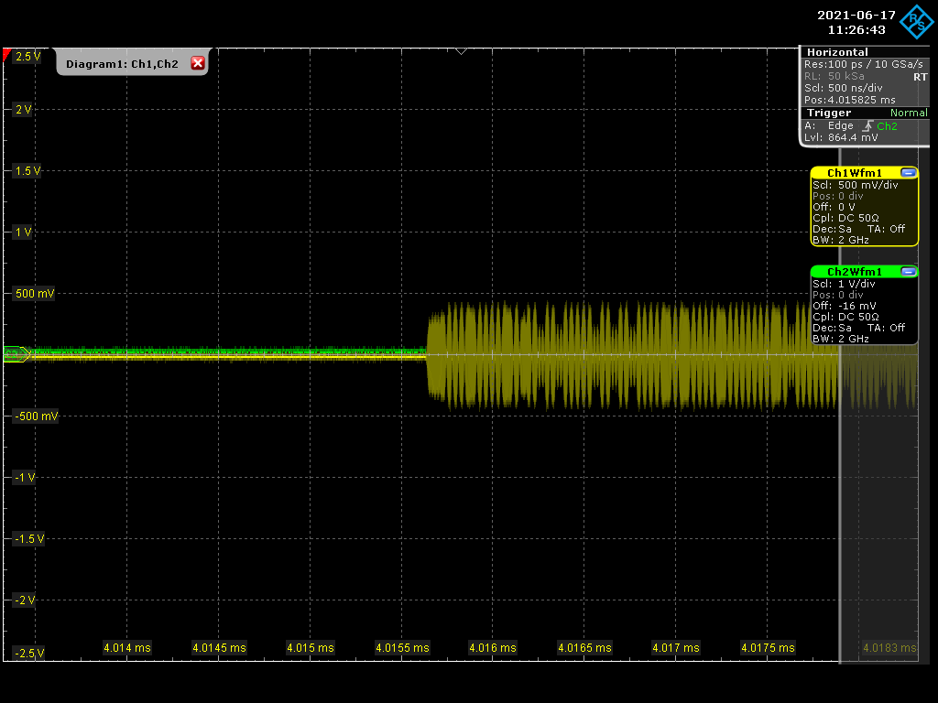
Task: Click the trigger position marker at top of grid
Action: [x=461, y=50]
